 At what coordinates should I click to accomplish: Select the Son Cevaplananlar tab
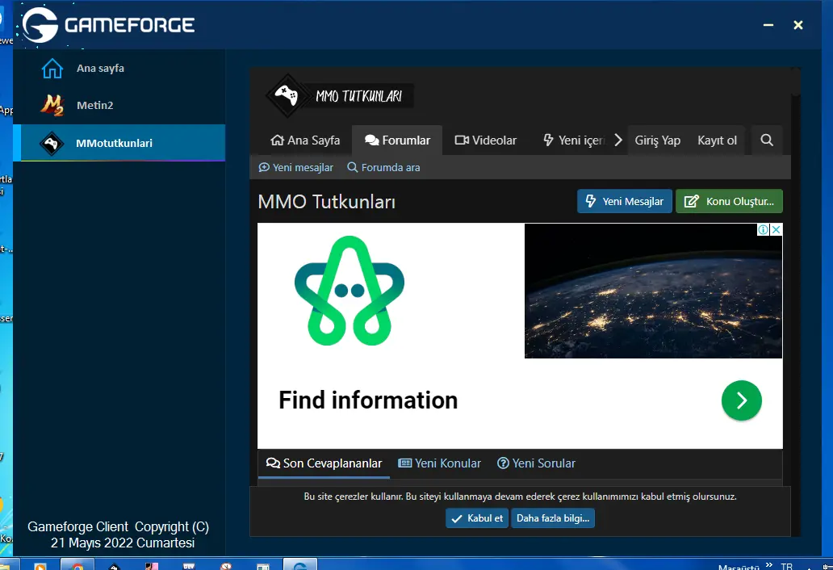[324, 463]
